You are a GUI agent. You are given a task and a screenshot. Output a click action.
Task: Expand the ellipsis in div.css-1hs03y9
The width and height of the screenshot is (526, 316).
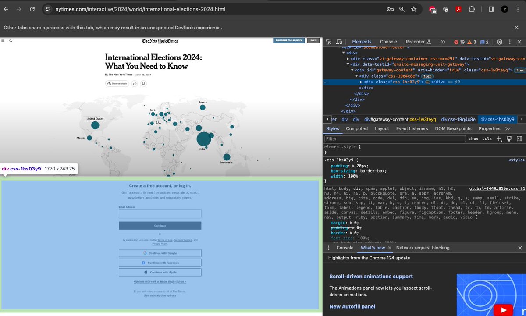[428, 82]
